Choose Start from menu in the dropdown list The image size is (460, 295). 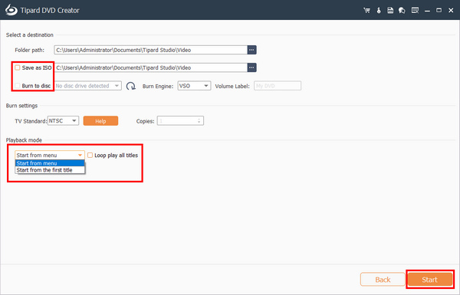[50, 163]
